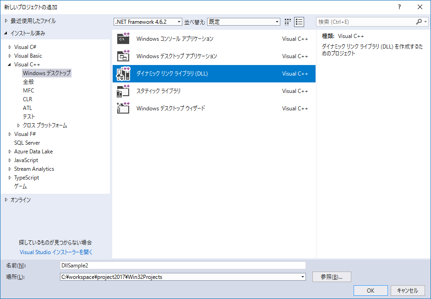Image resolution: width=431 pixels, height=299 pixels.
Task: Open the 並べ替え sort dropdown
Action: [x=277, y=22]
